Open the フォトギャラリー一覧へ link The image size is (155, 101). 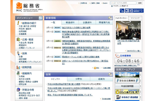(134, 51)
